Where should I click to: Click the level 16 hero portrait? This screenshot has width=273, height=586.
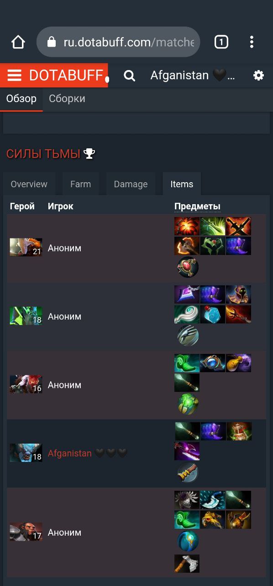26,385
